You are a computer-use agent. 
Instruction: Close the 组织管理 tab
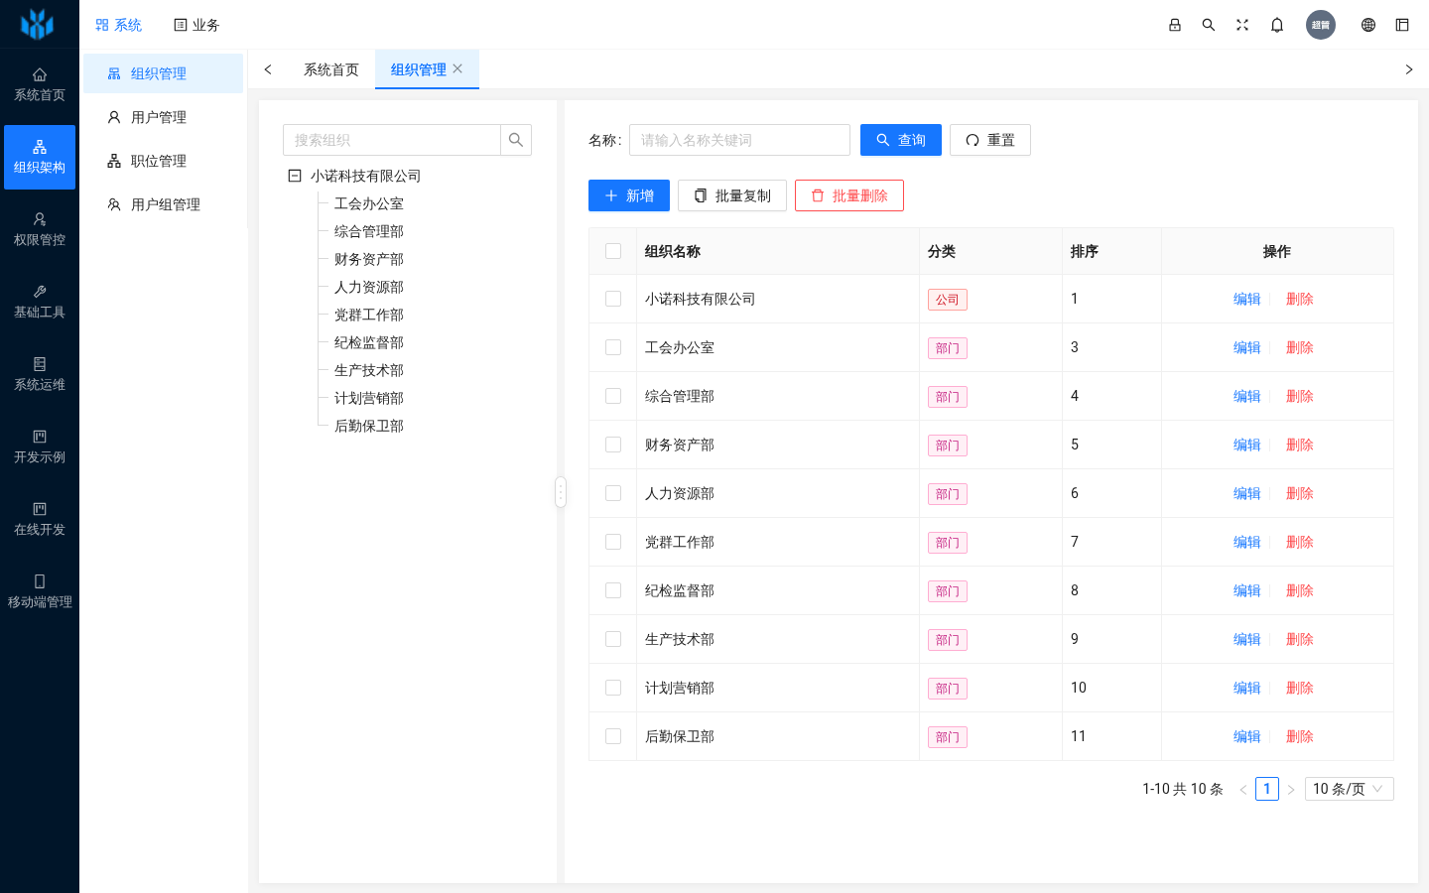click(x=457, y=68)
